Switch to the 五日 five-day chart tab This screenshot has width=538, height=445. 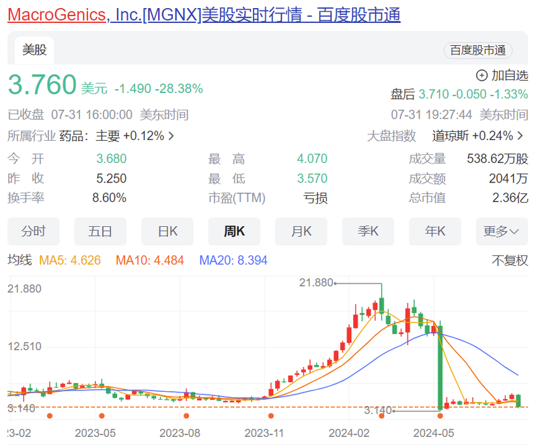(x=100, y=231)
